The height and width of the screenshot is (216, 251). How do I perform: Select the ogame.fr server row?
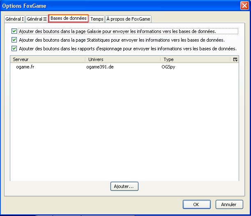[25, 67]
